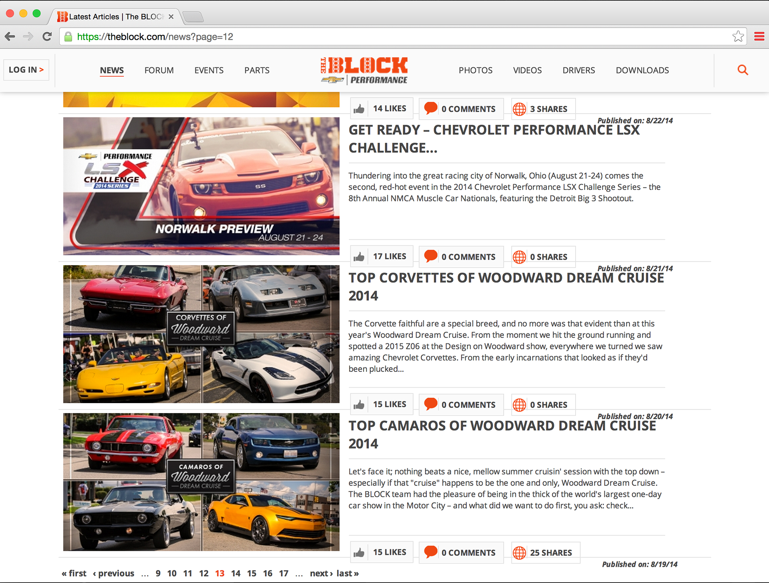Click thumbs-up icon above Top Camaros headline
The image size is (769, 583).
359,404
